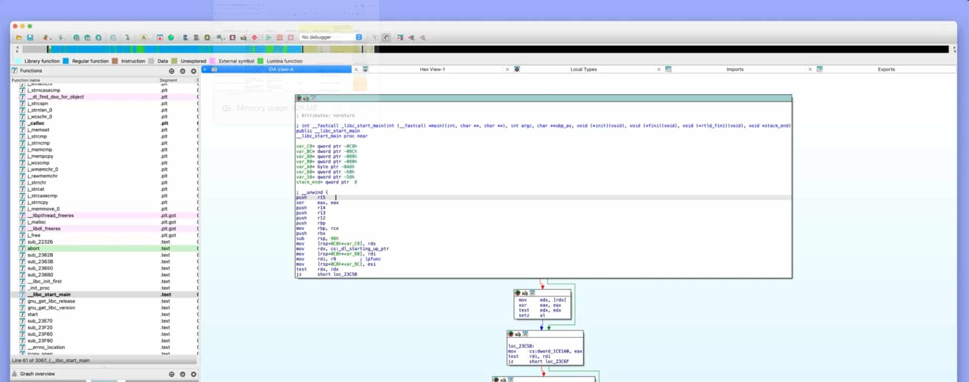Click the Lumina function green swatch in legend

pyautogui.click(x=260, y=61)
